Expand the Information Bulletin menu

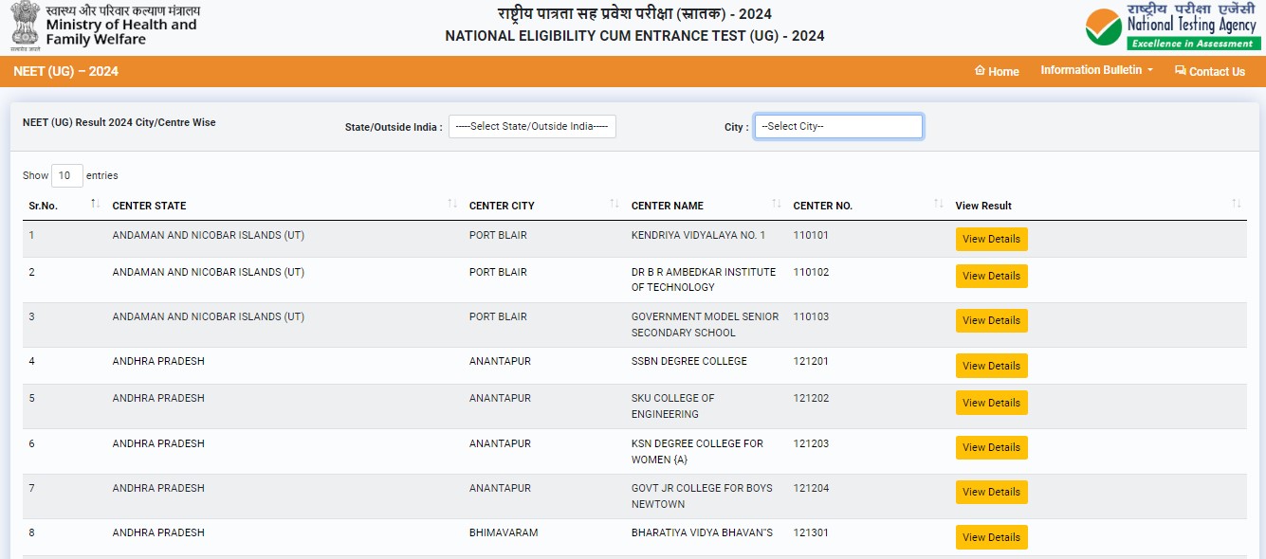tap(1096, 71)
